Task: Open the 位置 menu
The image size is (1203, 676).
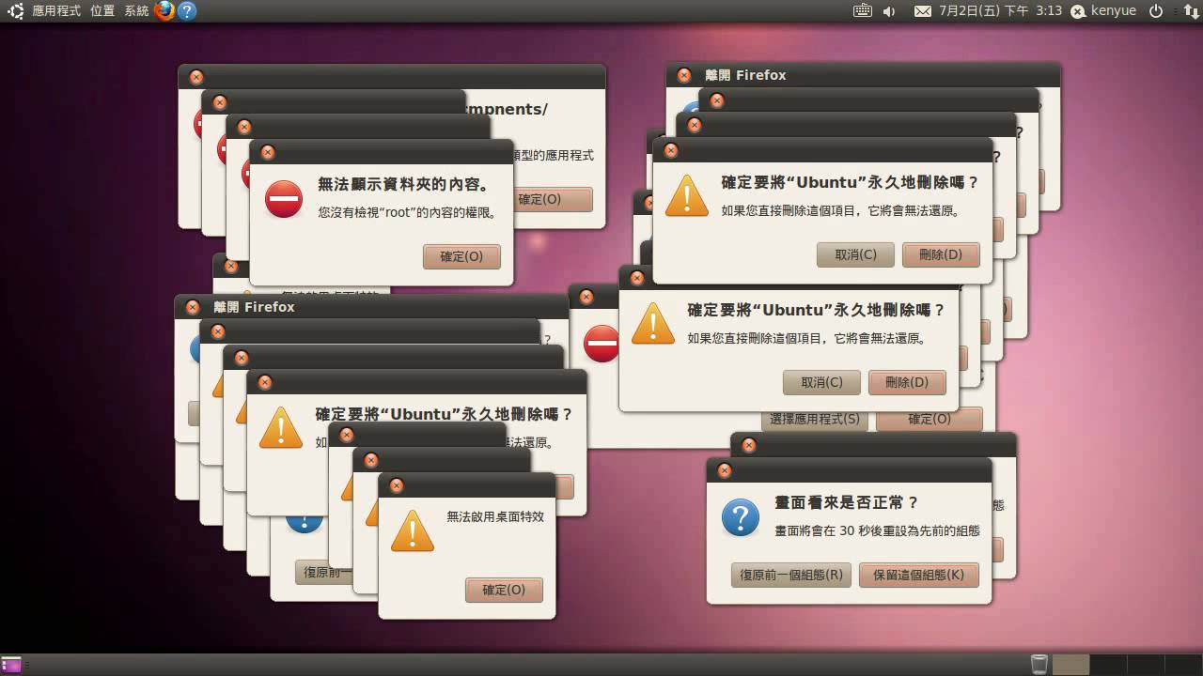Action: pyautogui.click(x=102, y=11)
